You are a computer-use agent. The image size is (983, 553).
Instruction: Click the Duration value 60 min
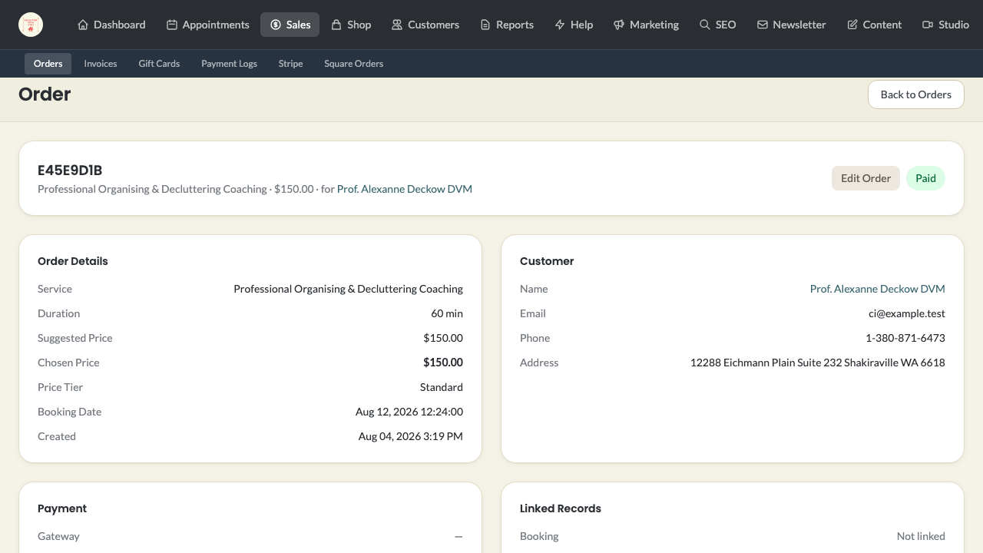447,313
